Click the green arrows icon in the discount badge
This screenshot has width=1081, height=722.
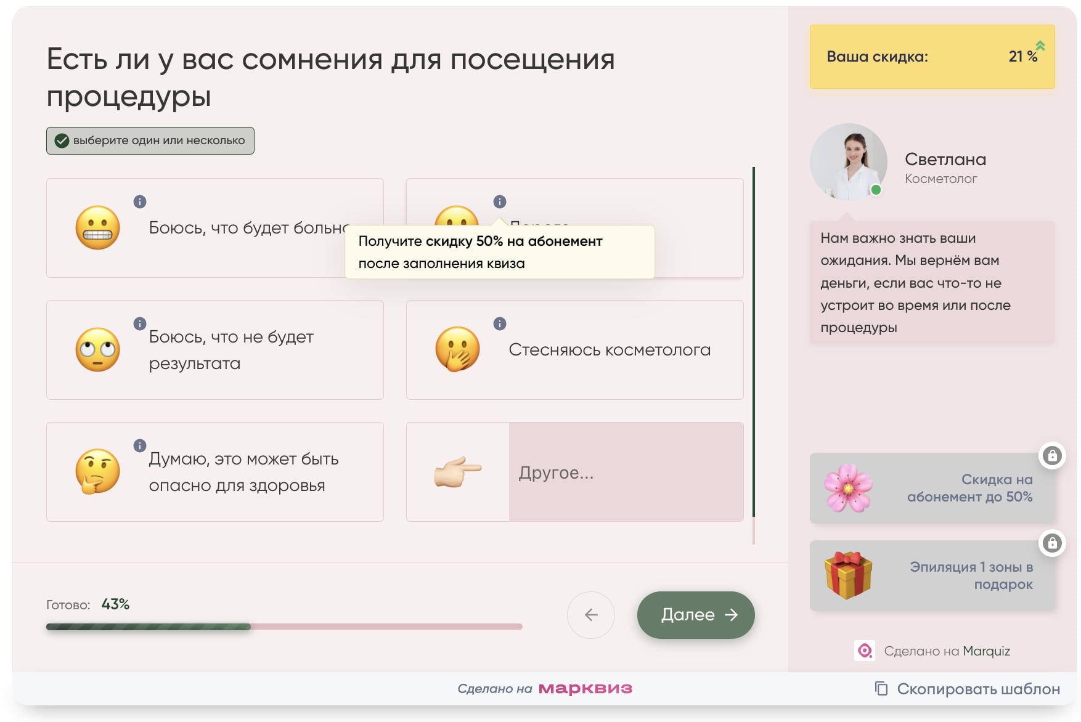pos(1040,45)
